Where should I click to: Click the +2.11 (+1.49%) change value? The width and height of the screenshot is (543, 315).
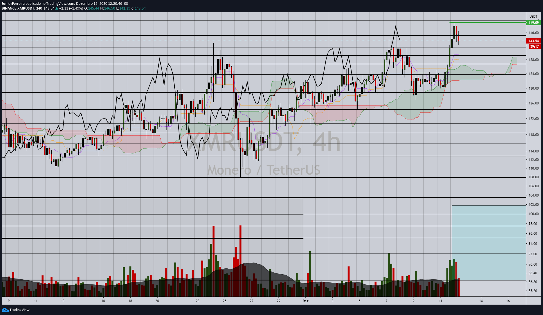(71, 8)
